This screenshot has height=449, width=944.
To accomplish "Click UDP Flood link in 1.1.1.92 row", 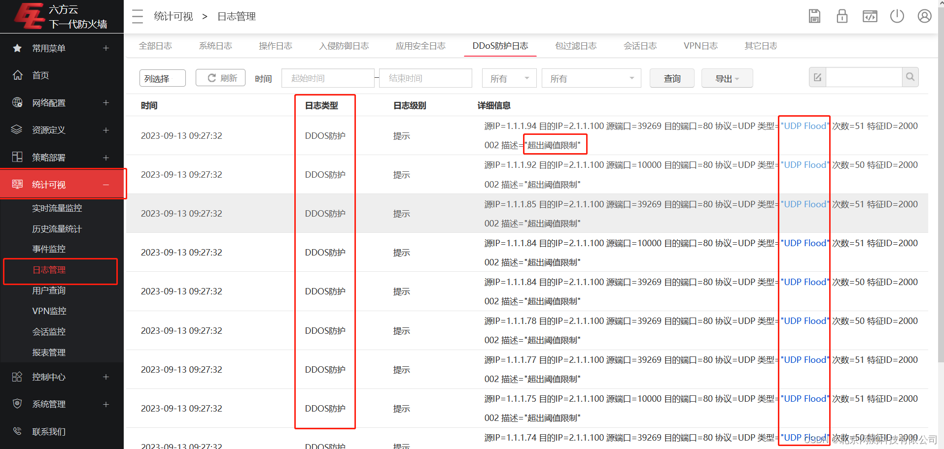I will click(805, 165).
